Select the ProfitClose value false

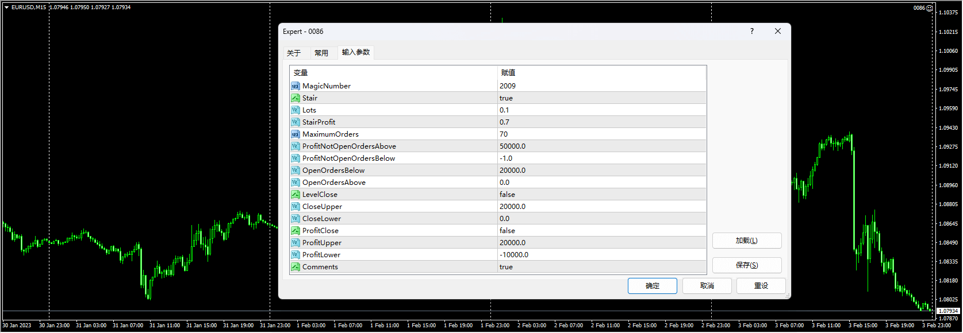[x=507, y=231]
